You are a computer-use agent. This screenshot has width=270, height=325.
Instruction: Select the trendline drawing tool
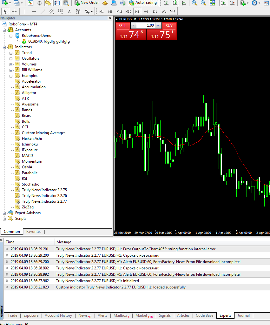coord(43,11)
